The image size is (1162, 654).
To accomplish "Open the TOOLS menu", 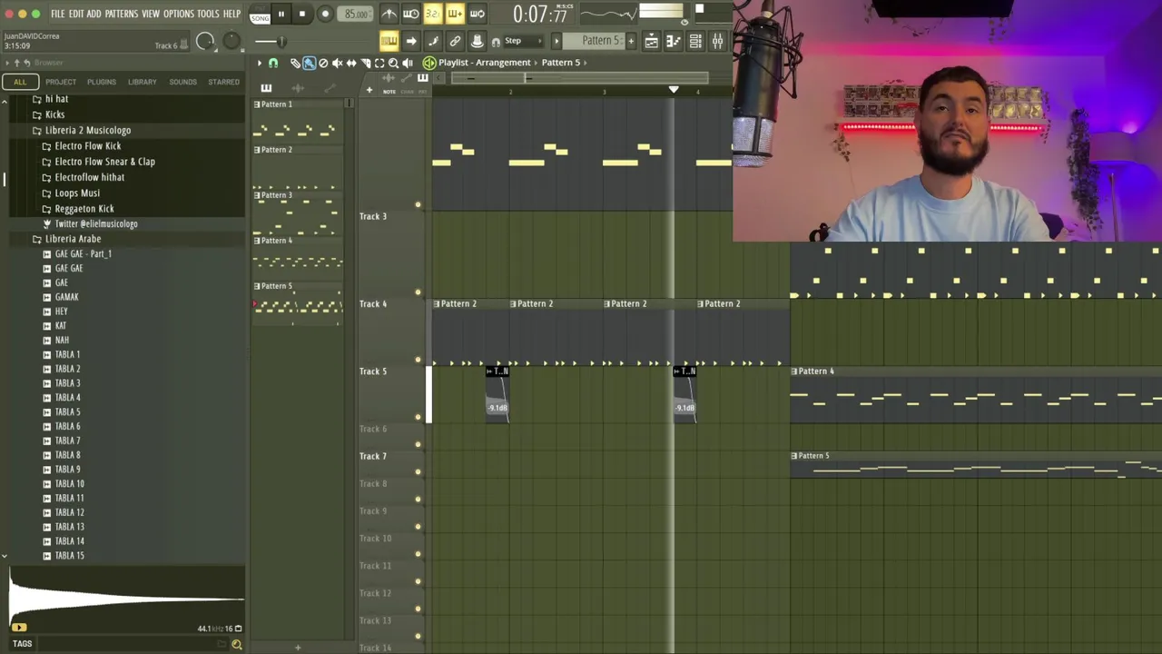I will point(208,14).
